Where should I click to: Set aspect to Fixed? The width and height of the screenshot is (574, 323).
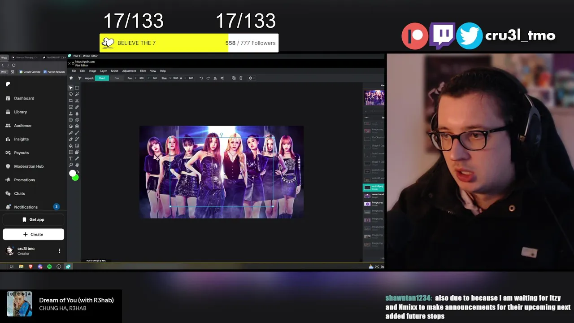tap(102, 78)
